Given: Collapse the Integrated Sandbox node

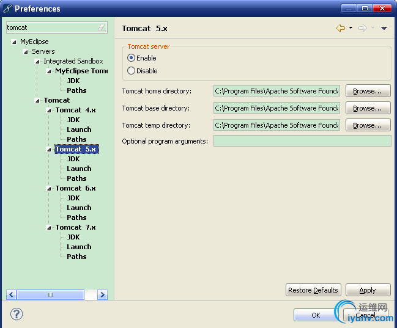Looking at the screenshot, I should tap(37, 62).
